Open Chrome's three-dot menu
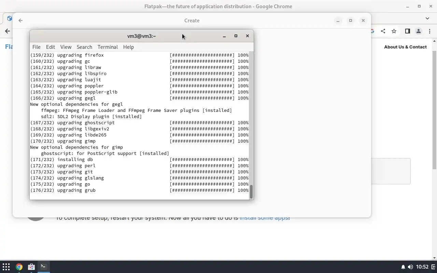This screenshot has height=273, width=437. pos(429,31)
